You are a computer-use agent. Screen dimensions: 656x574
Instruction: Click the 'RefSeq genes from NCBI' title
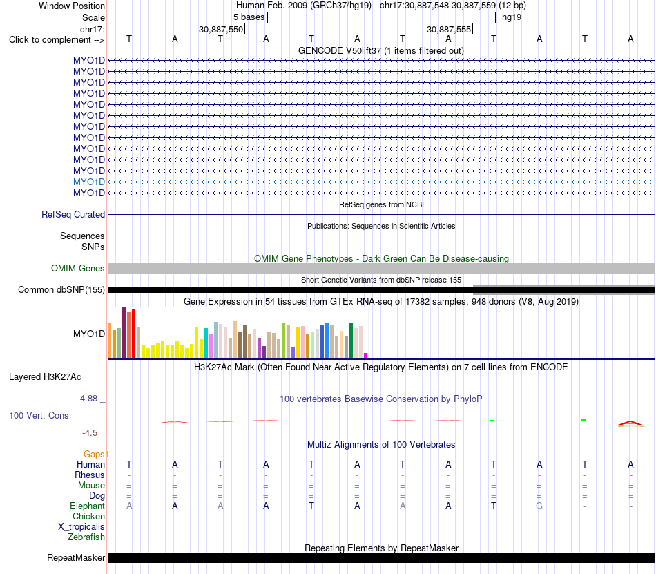381,205
